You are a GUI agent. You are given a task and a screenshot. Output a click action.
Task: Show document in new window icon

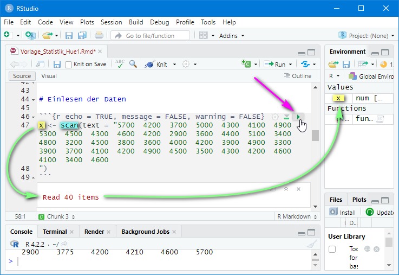coord(40,64)
